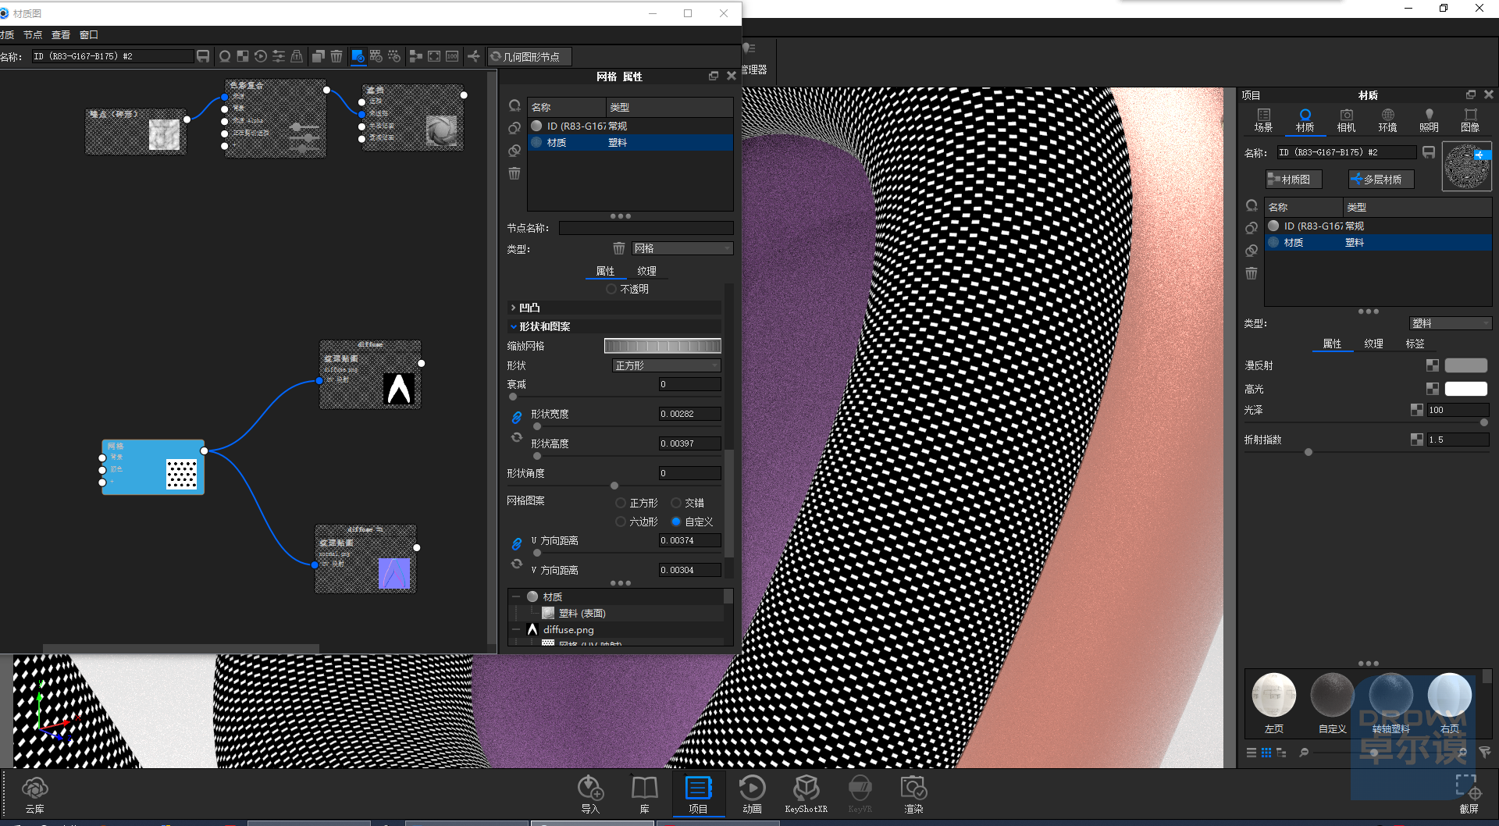Viewport: 1499px width, 826px height.
Task: Click the 截屏 screenshot icon
Action: pos(1468,793)
